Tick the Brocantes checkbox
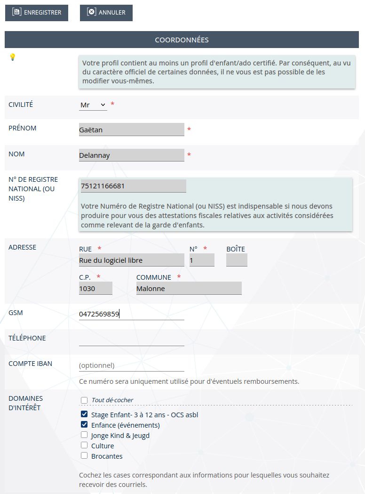Image resolution: width=365 pixels, height=494 pixels. click(84, 455)
